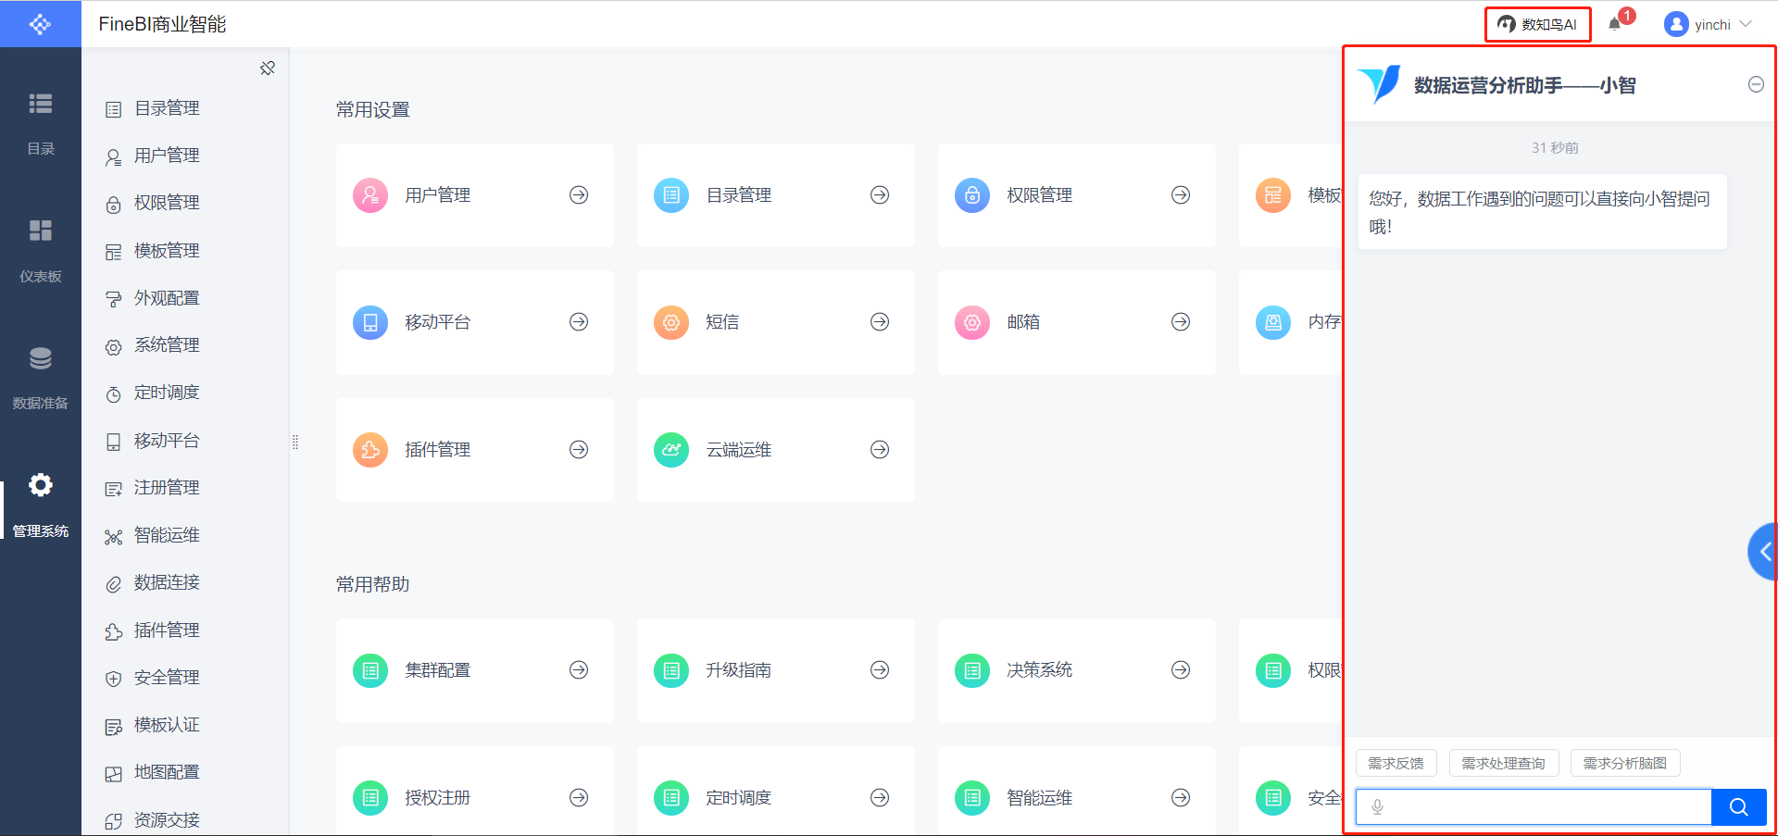Viewport: 1778px width, 836px height.
Task: Open the 数知鸟AI assistant button
Action: click(x=1537, y=24)
